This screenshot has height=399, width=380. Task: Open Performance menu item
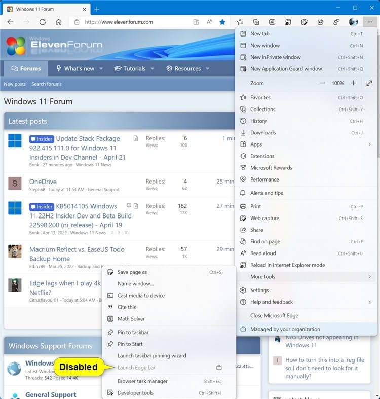[306, 179]
